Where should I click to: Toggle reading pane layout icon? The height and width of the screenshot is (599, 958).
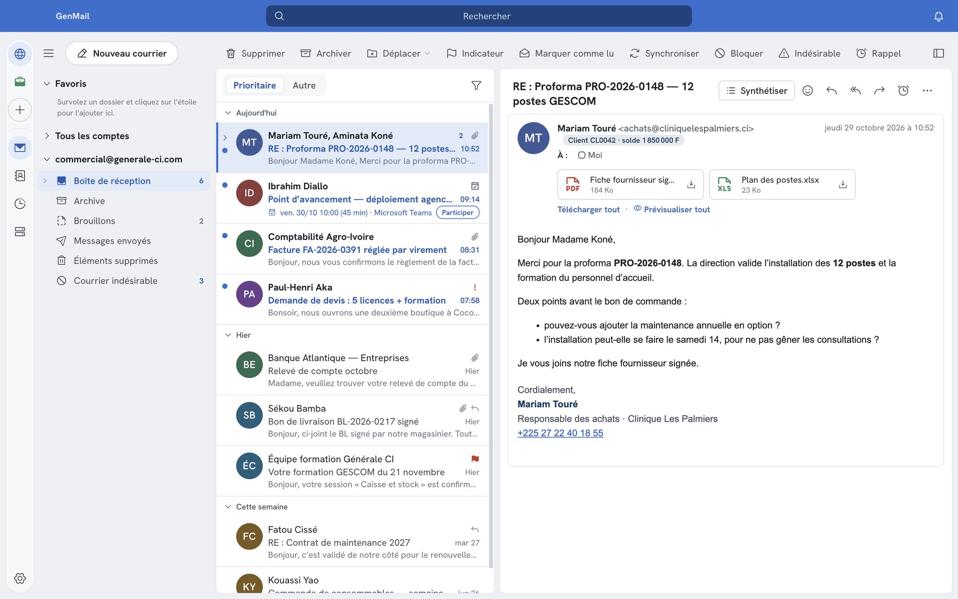pos(938,53)
